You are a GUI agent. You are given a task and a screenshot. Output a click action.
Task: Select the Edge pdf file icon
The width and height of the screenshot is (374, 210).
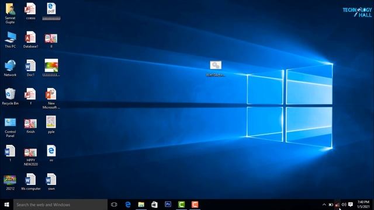click(x=51, y=9)
